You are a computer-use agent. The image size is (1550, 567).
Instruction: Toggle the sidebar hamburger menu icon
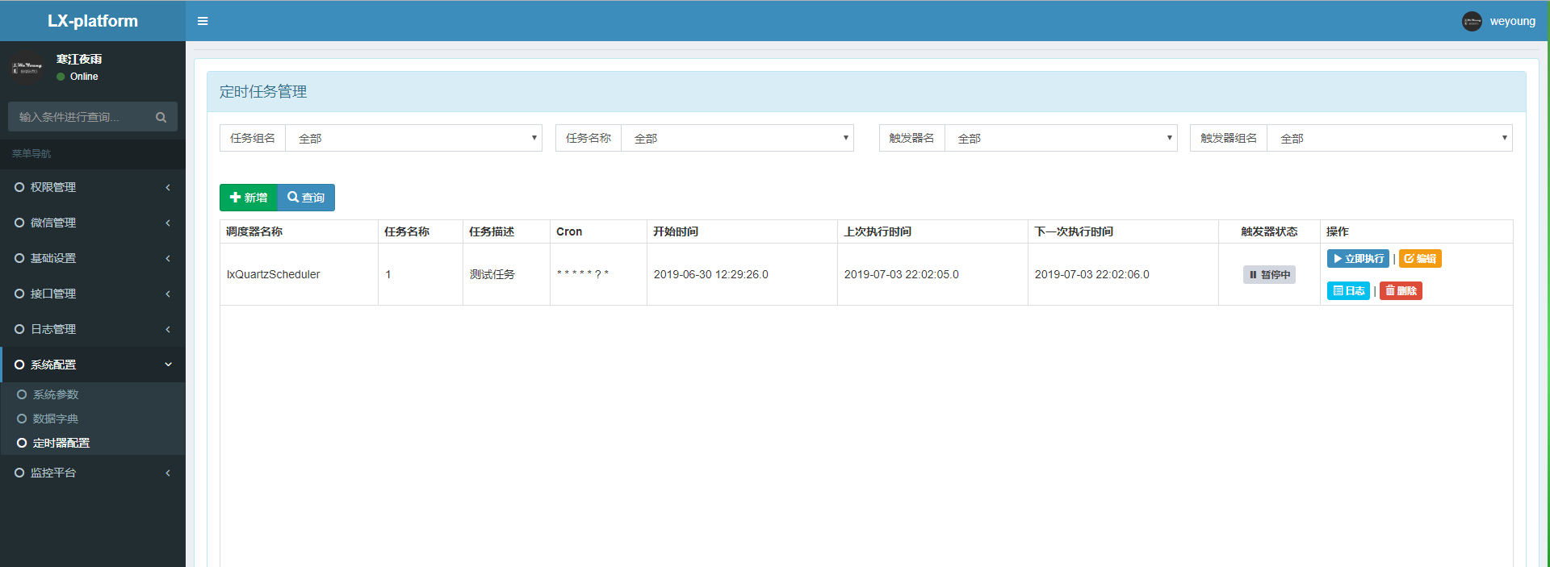coord(203,21)
